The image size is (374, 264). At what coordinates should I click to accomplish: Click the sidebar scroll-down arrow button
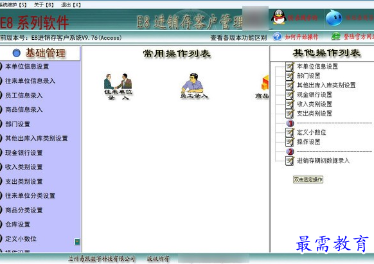click(x=77, y=242)
